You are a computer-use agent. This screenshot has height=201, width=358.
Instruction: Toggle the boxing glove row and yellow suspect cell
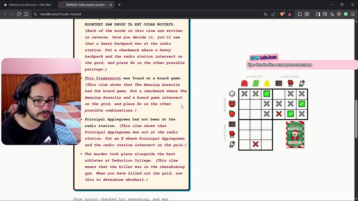[x=267, y=134]
